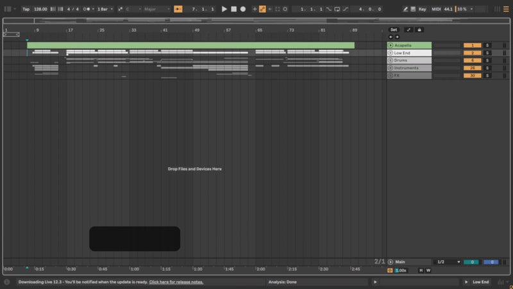513x289 pixels.
Task: Toggle the Follow playback button
Action: click(x=178, y=9)
